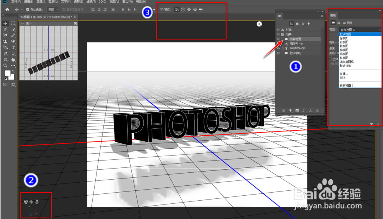Open the 图层 auto-select dropdown
The width and height of the screenshot is (383, 219).
click(x=53, y=10)
